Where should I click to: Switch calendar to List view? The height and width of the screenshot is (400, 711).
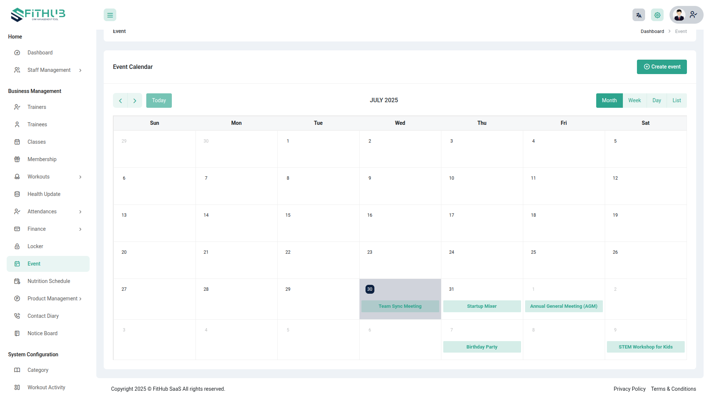point(677,100)
